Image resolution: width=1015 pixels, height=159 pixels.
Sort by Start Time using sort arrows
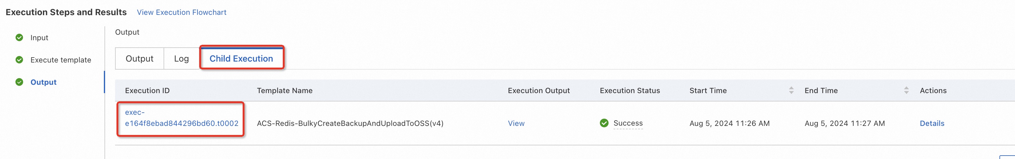click(791, 90)
